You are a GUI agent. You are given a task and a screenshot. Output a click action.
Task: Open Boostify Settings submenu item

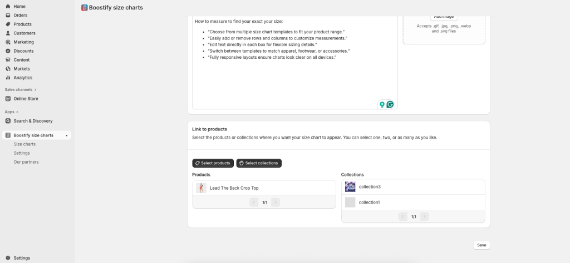point(22,153)
